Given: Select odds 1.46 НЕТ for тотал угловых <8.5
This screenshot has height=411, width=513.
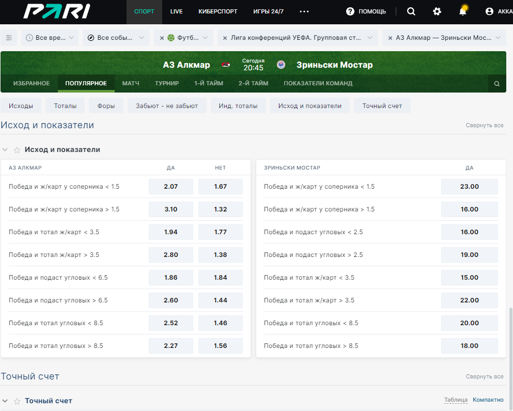Looking at the screenshot, I should pyautogui.click(x=221, y=323).
